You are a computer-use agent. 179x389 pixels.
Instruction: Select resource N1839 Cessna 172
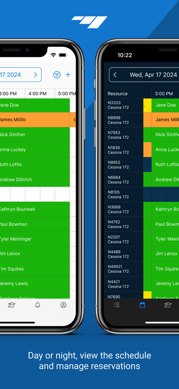coord(123,150)
